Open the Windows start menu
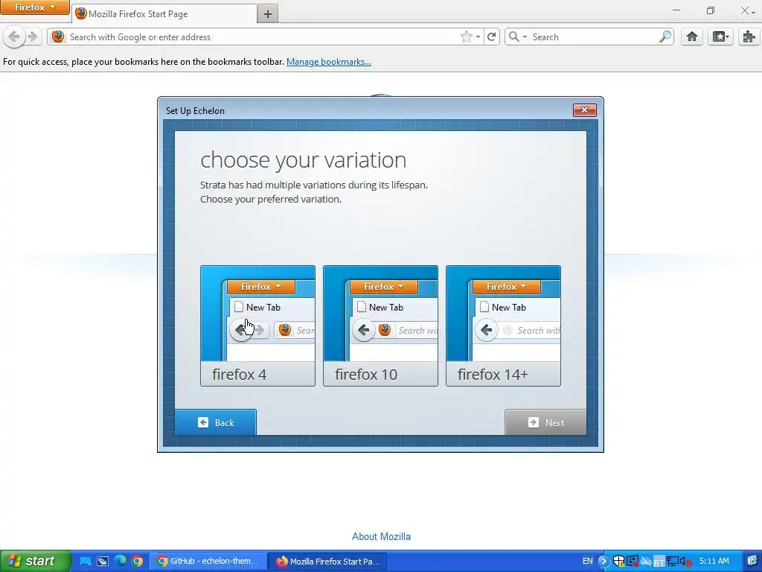 35,561
